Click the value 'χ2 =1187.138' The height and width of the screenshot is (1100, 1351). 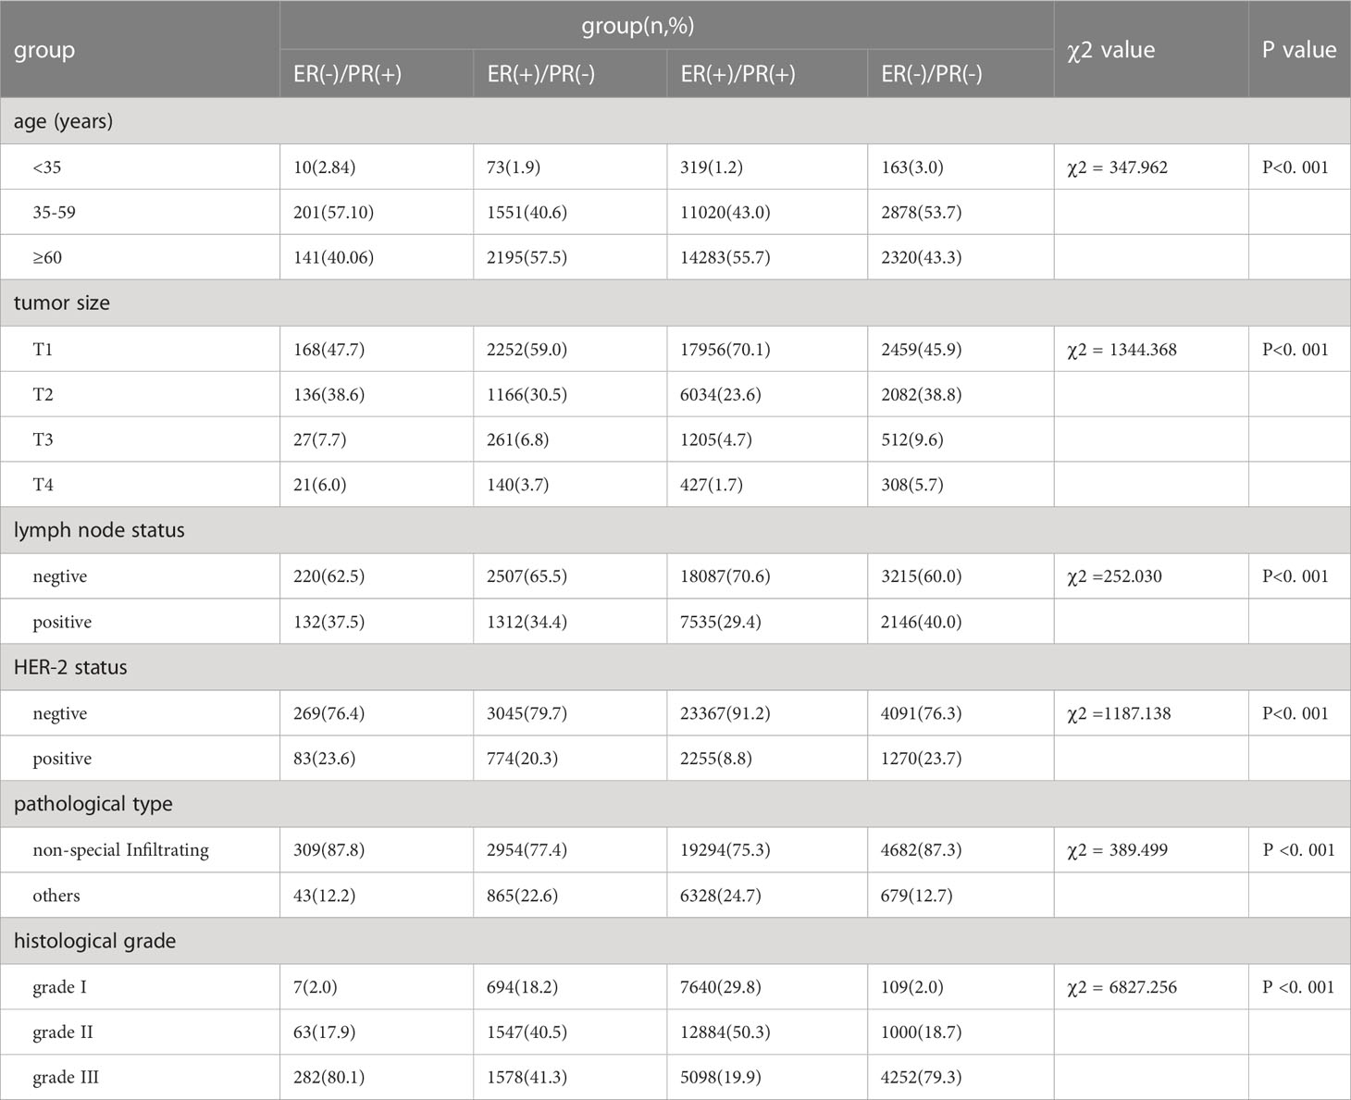tap(1119, 714)
